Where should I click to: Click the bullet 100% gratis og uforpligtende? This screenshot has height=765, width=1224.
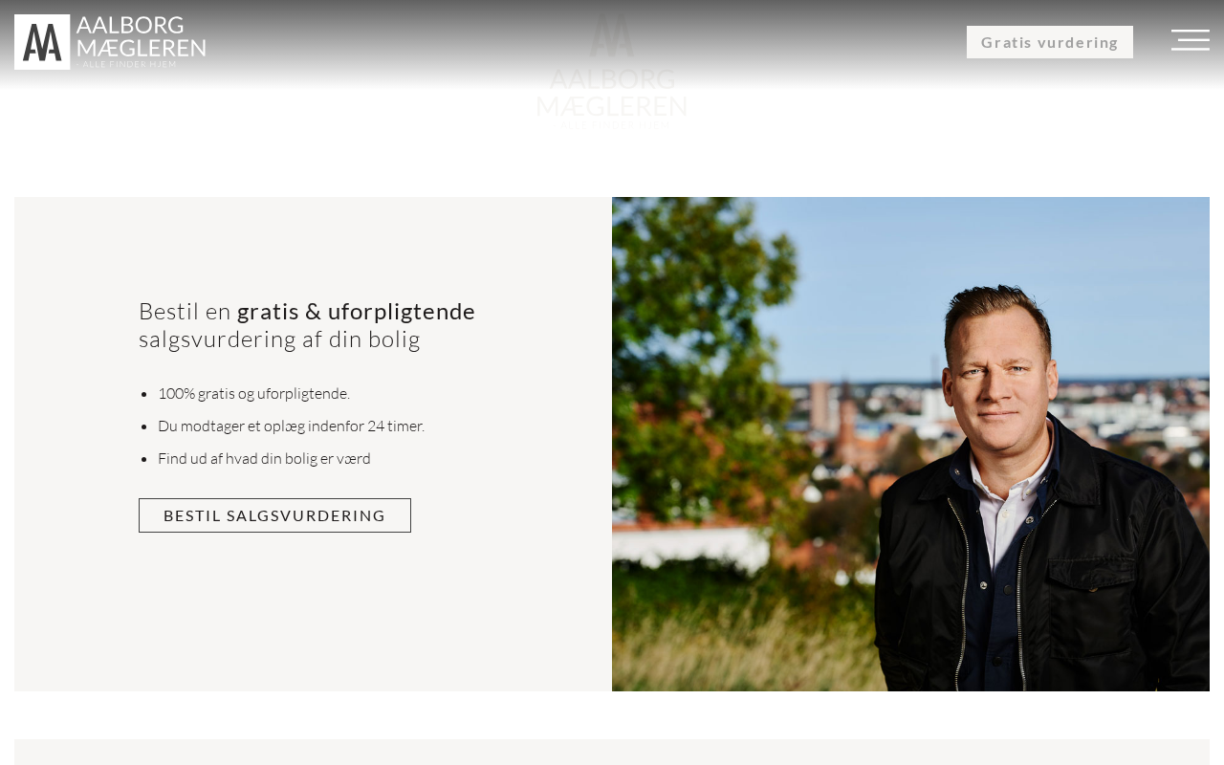click(253, 393)
